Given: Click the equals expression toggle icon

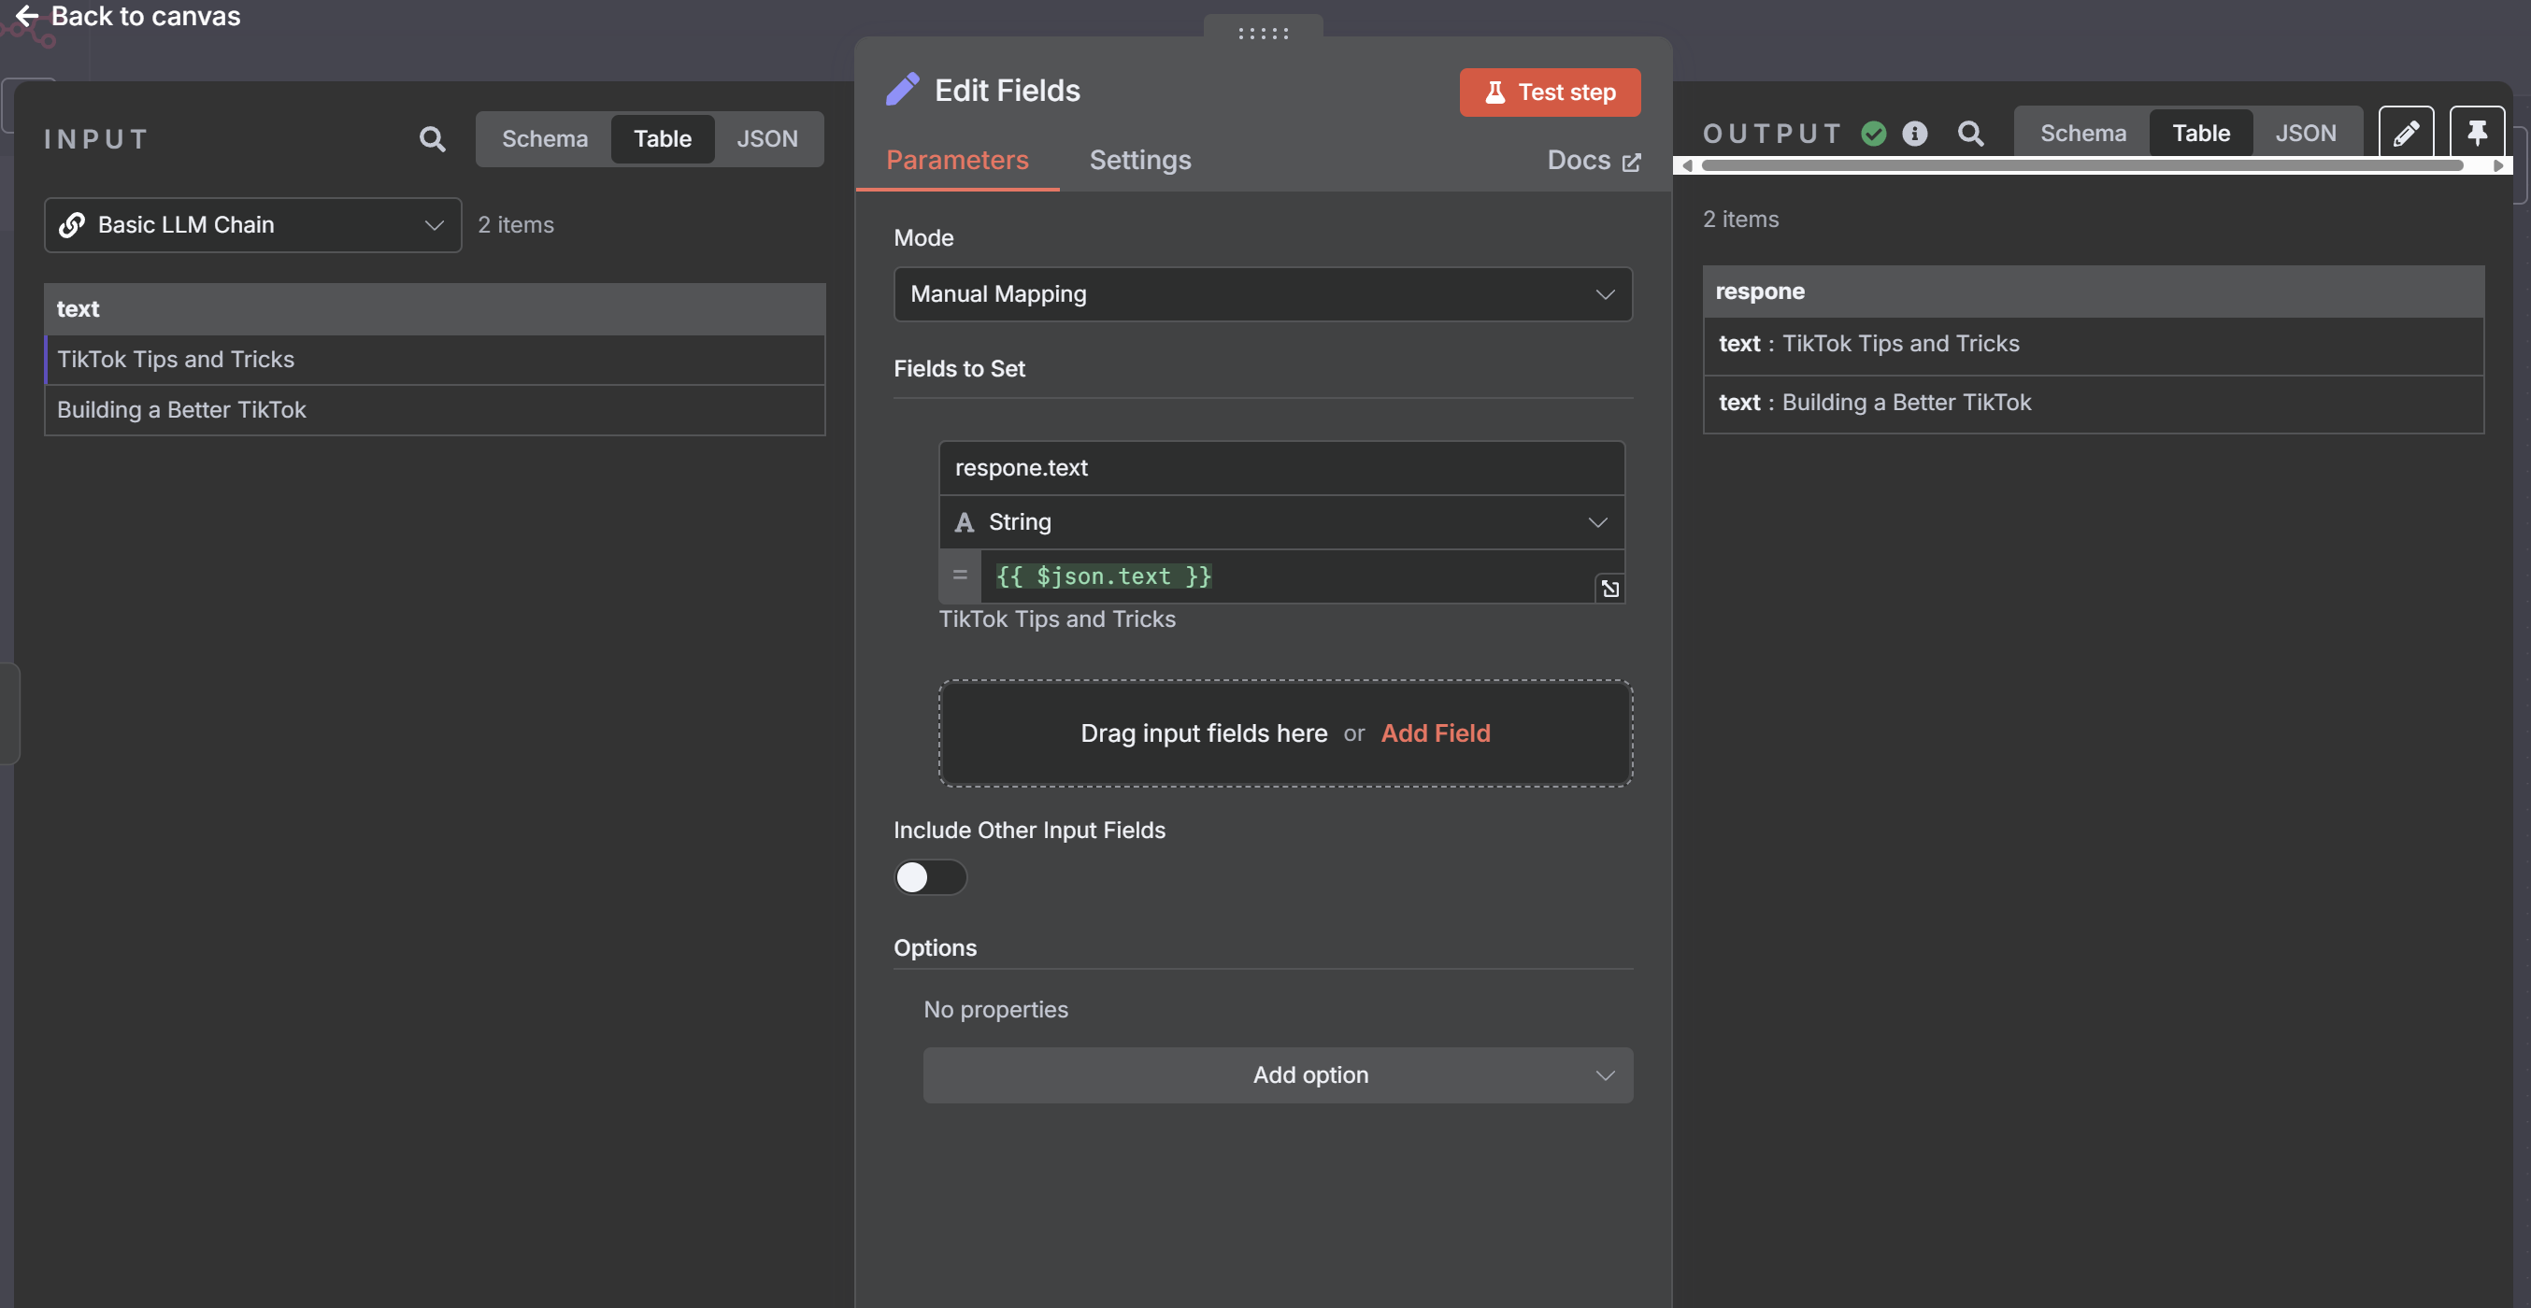Looking at the screenshot, I should (960, 576).
